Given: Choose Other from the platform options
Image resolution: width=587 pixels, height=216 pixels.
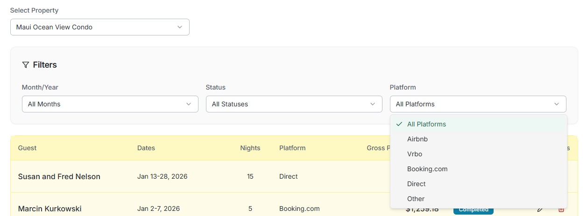Looking at the screenshot, I should tap(416, 199).
